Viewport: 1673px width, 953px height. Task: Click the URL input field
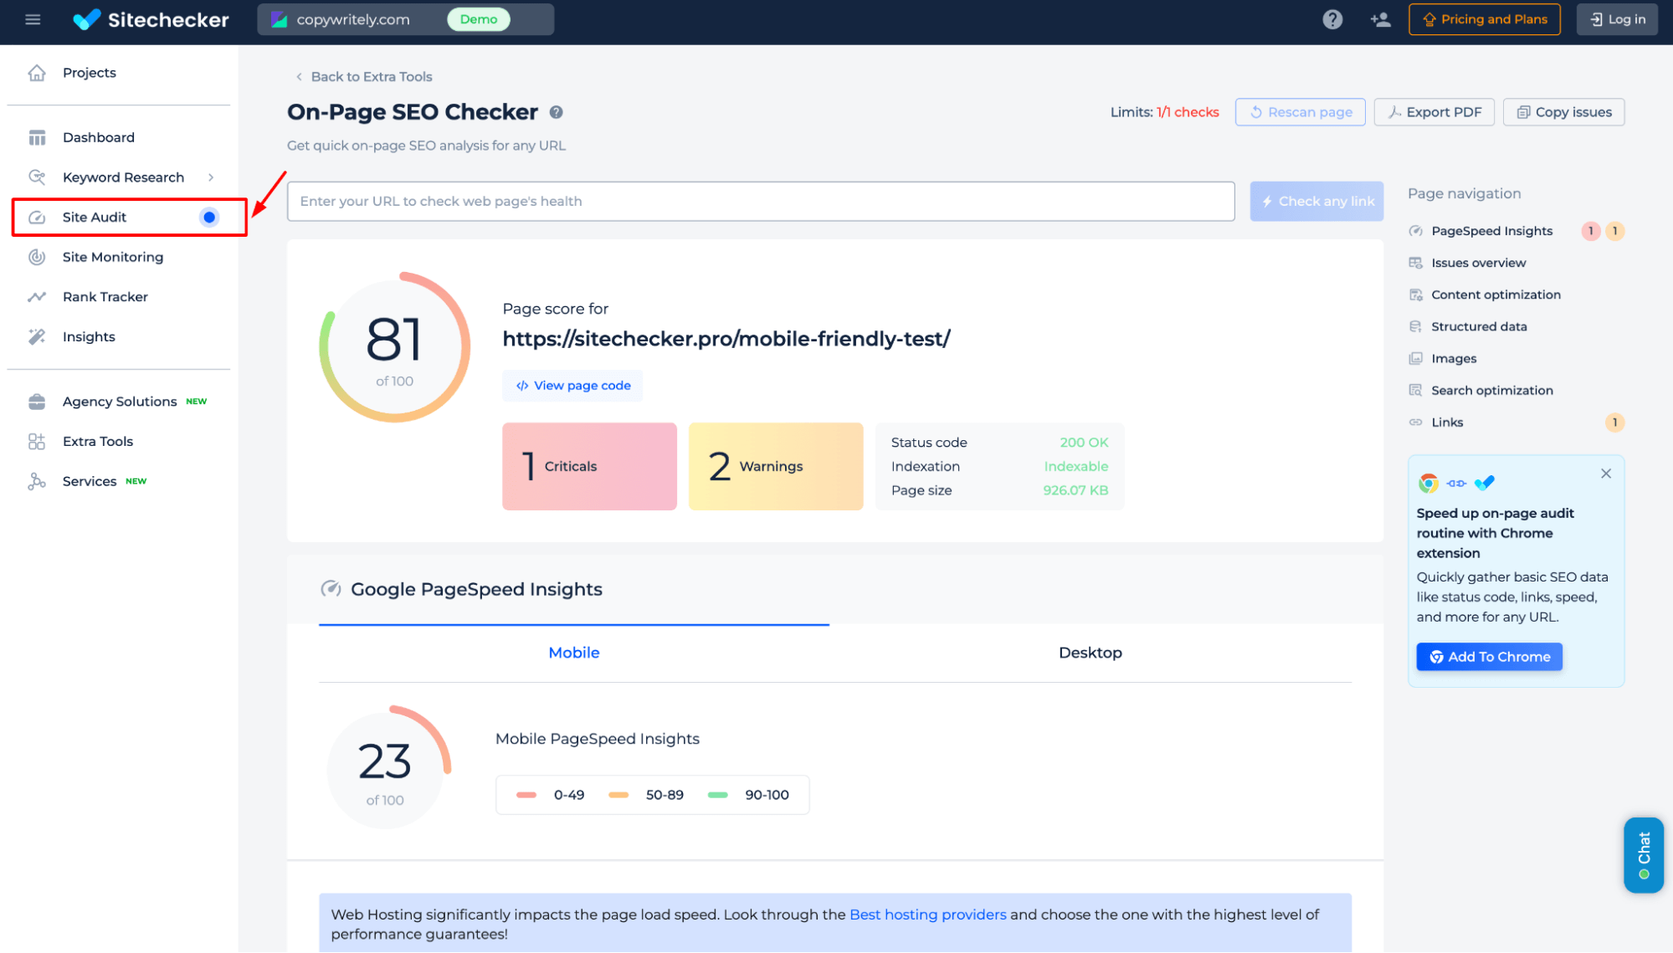[x=761, y=202]
